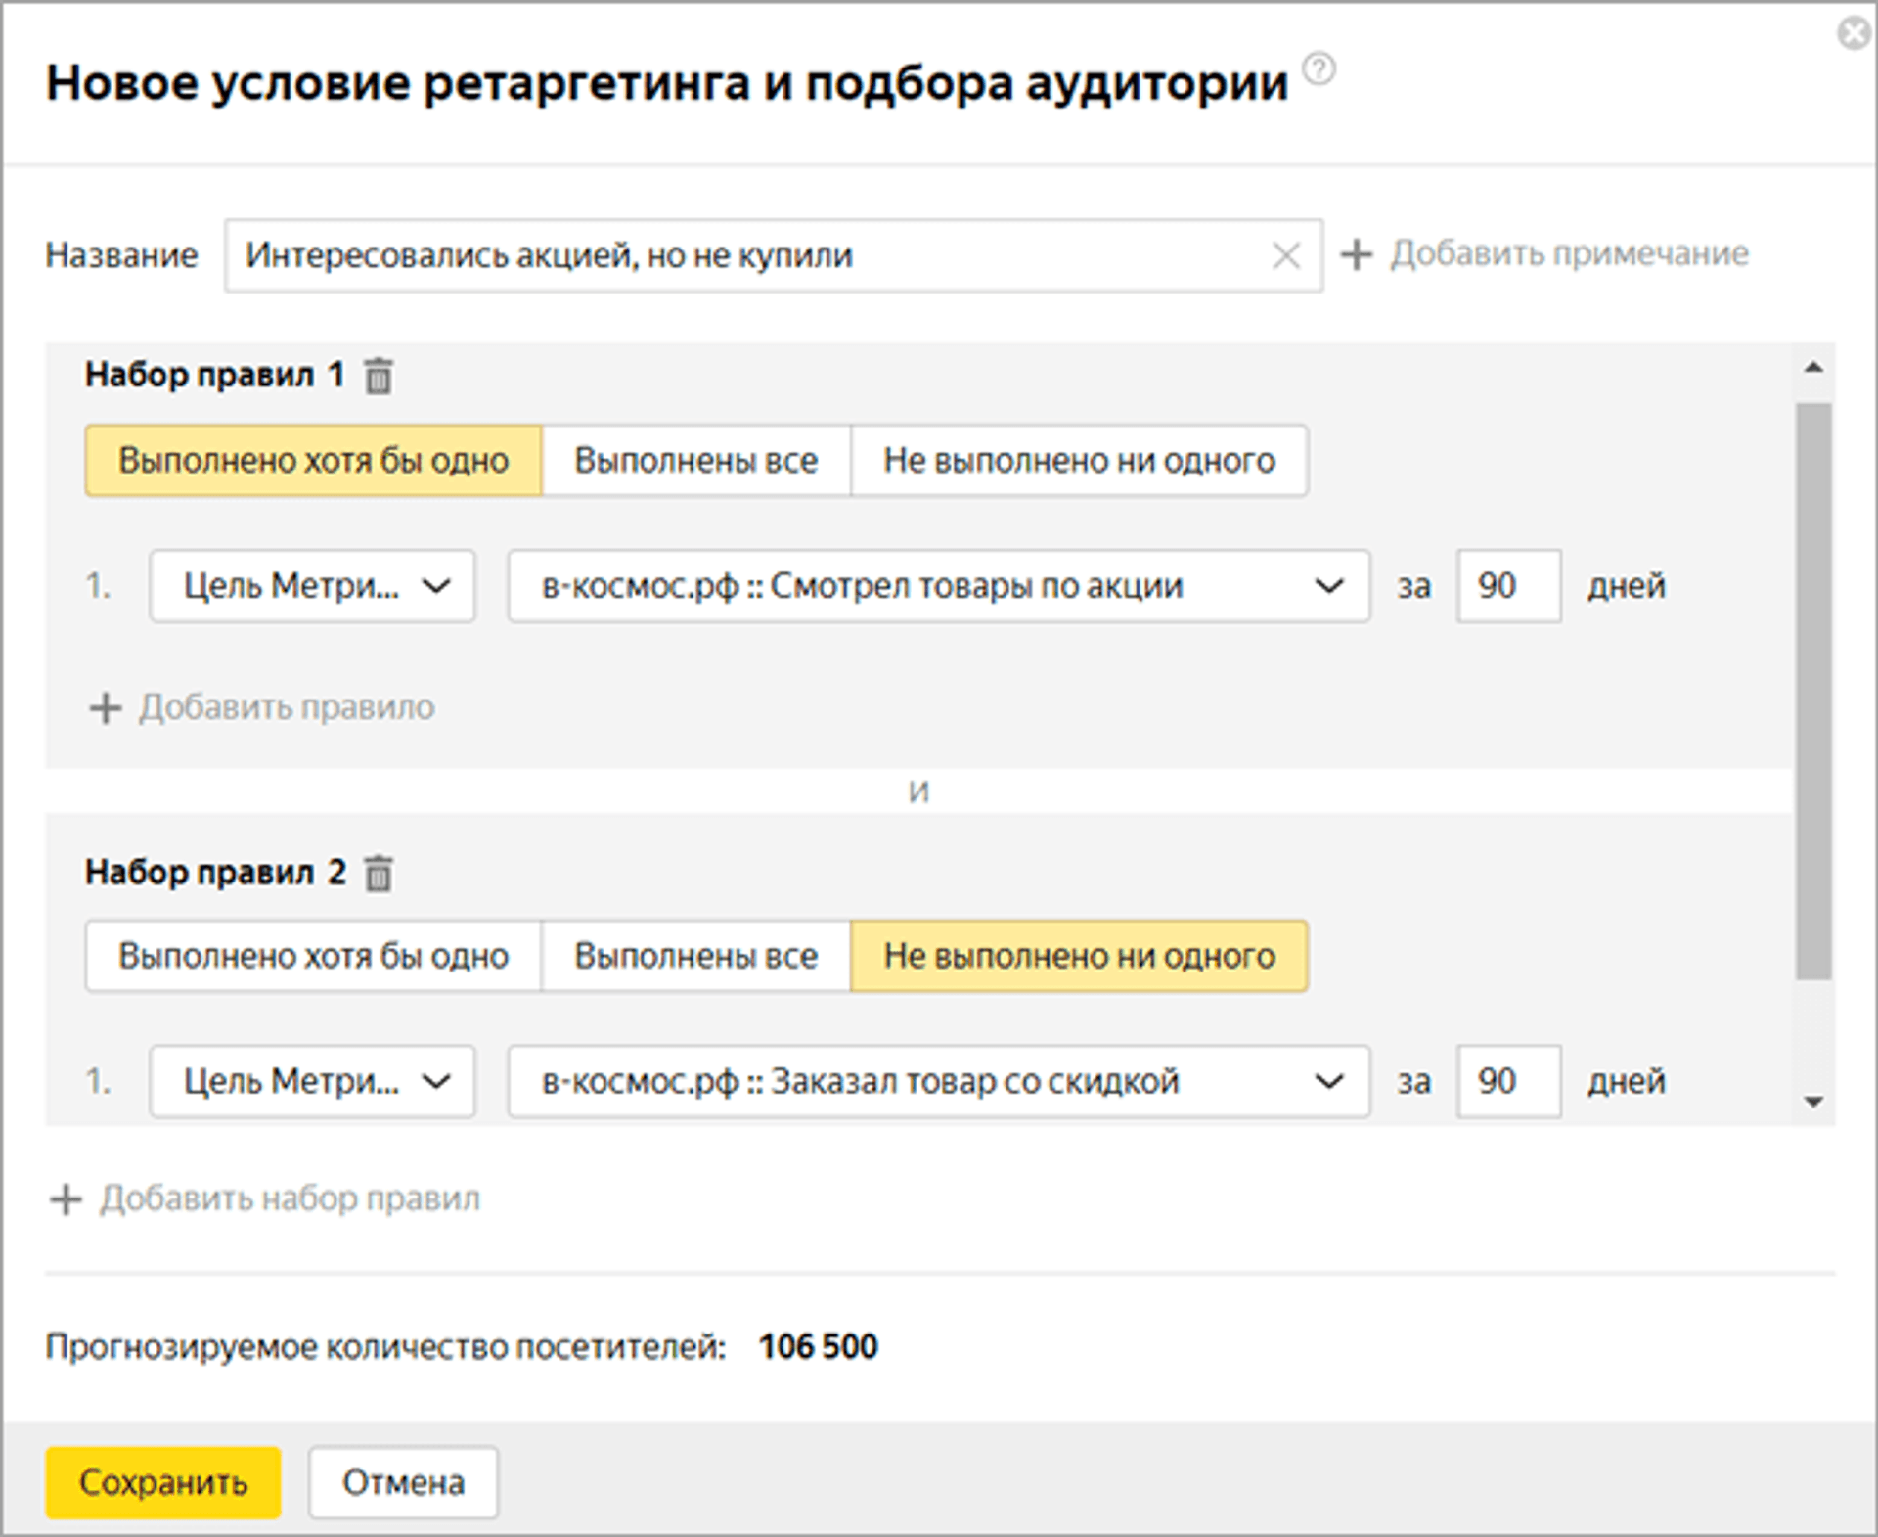The image size is (1878, 1537).
Task: Click the '90' days input in rule set 1
Action: point(1507,586)
